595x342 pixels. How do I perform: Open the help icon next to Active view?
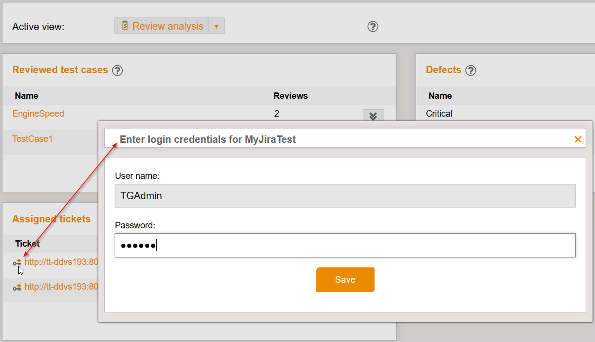coord(373,27)
